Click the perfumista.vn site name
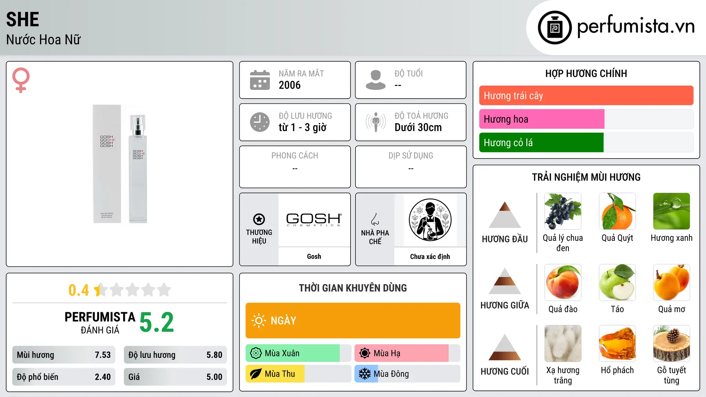The width and height of the screenshot is (706, 397). [636, 26]
